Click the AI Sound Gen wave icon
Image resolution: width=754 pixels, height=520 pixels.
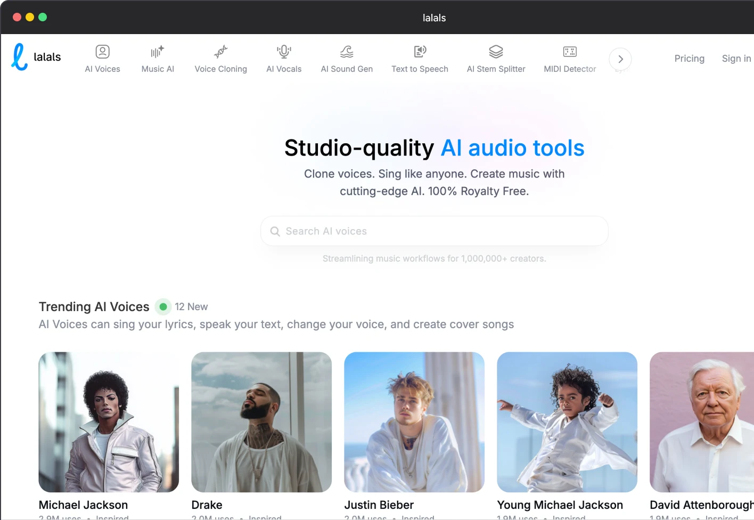tap(347, 52)
